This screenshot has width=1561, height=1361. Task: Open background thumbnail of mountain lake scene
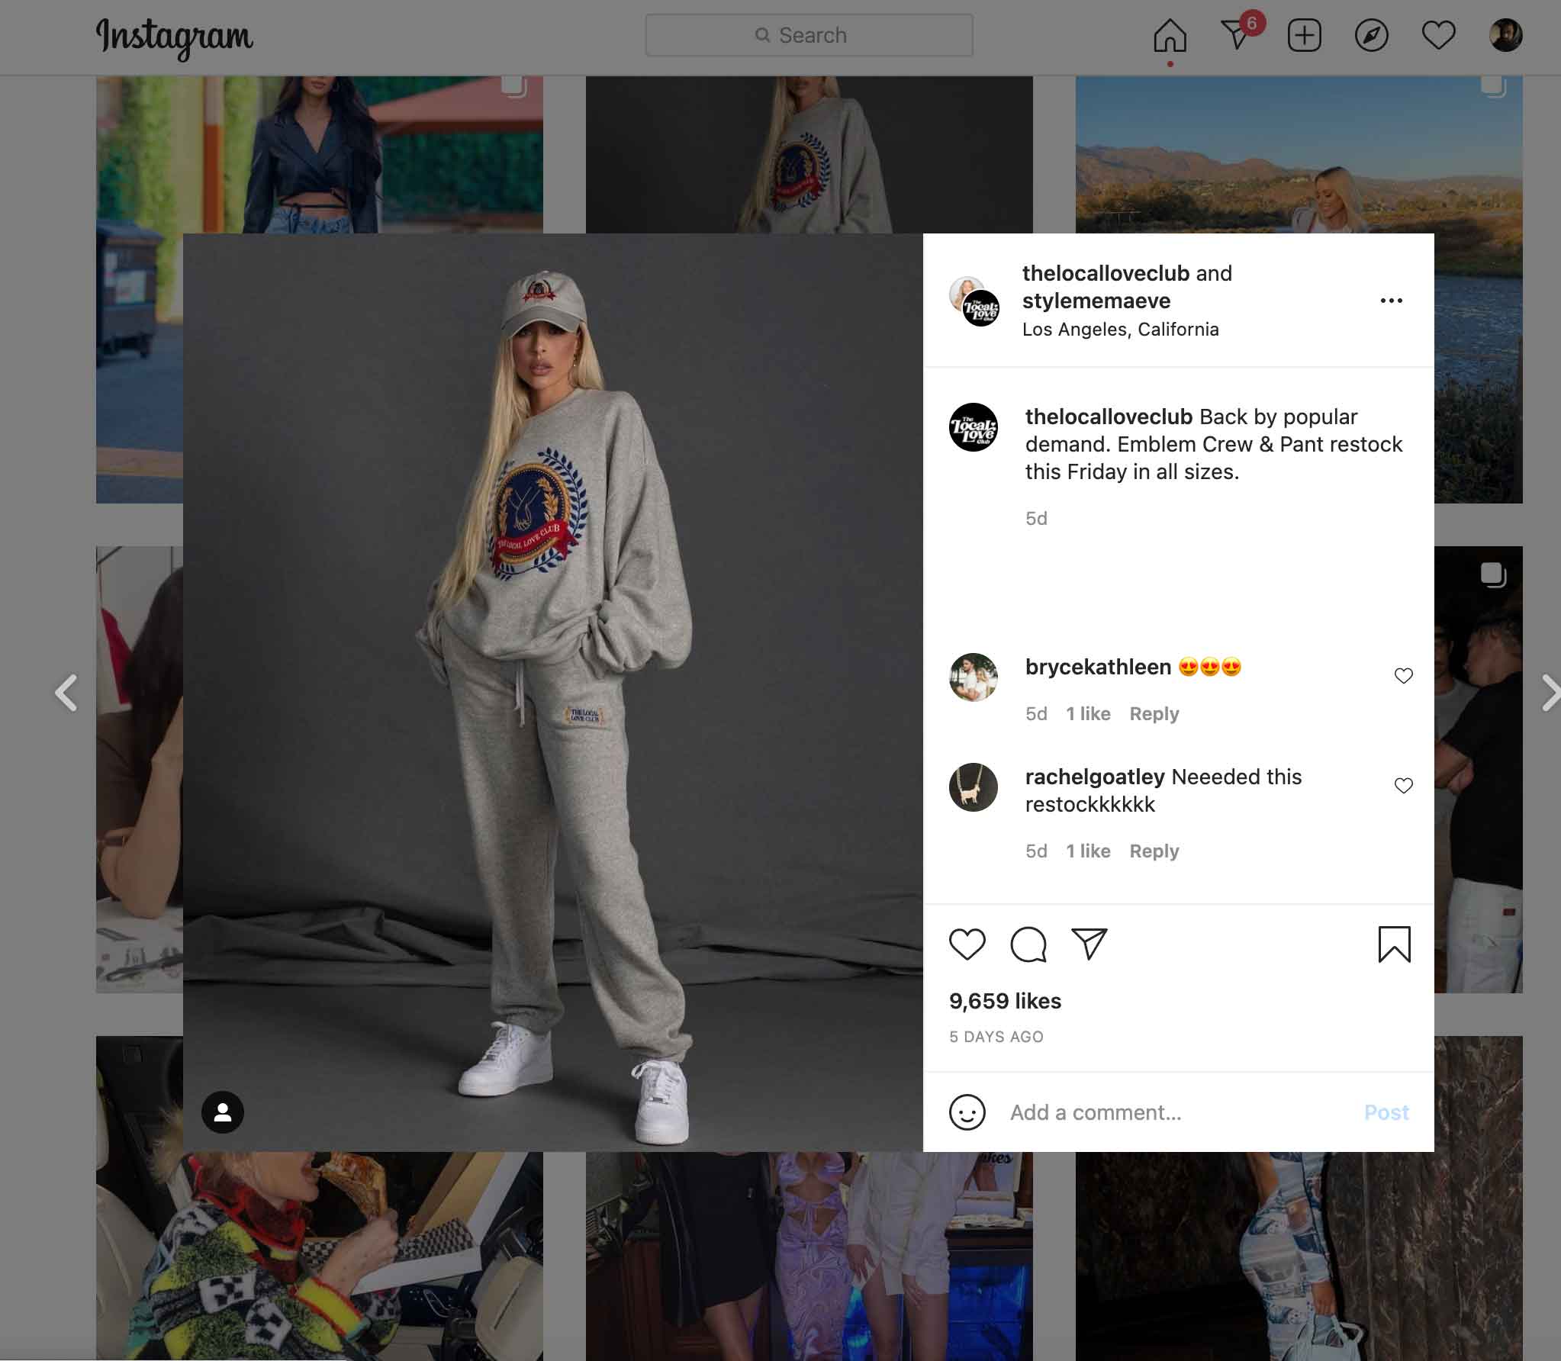(x=1299, y=155)
